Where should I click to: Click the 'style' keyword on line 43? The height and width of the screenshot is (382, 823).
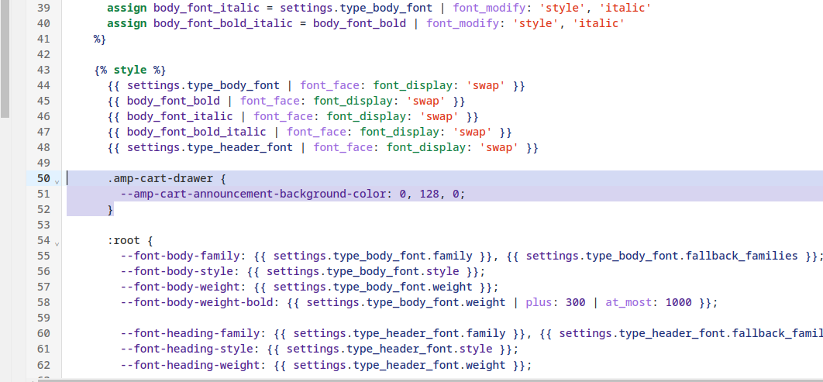(130, 71)
